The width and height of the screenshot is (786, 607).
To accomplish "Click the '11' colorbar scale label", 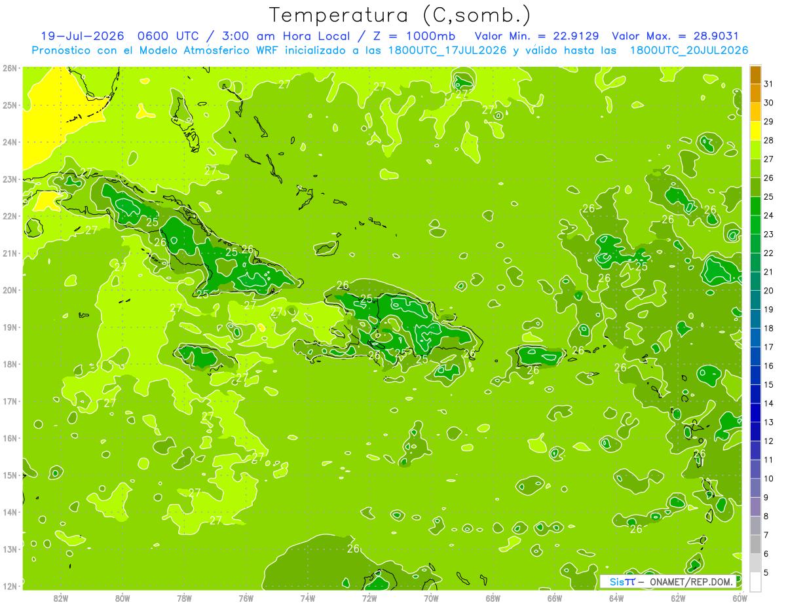I will 768,460.
